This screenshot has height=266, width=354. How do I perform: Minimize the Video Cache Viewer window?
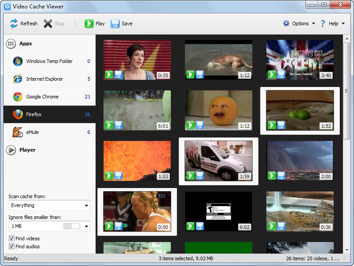tap(312, 4)
